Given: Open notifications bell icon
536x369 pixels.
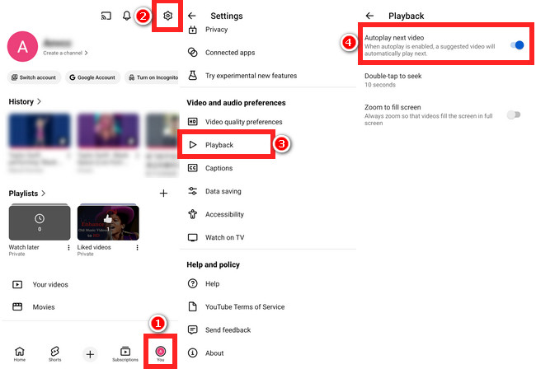Looking at the screenshot, I should pyautogui.click(x=127, y=16).
